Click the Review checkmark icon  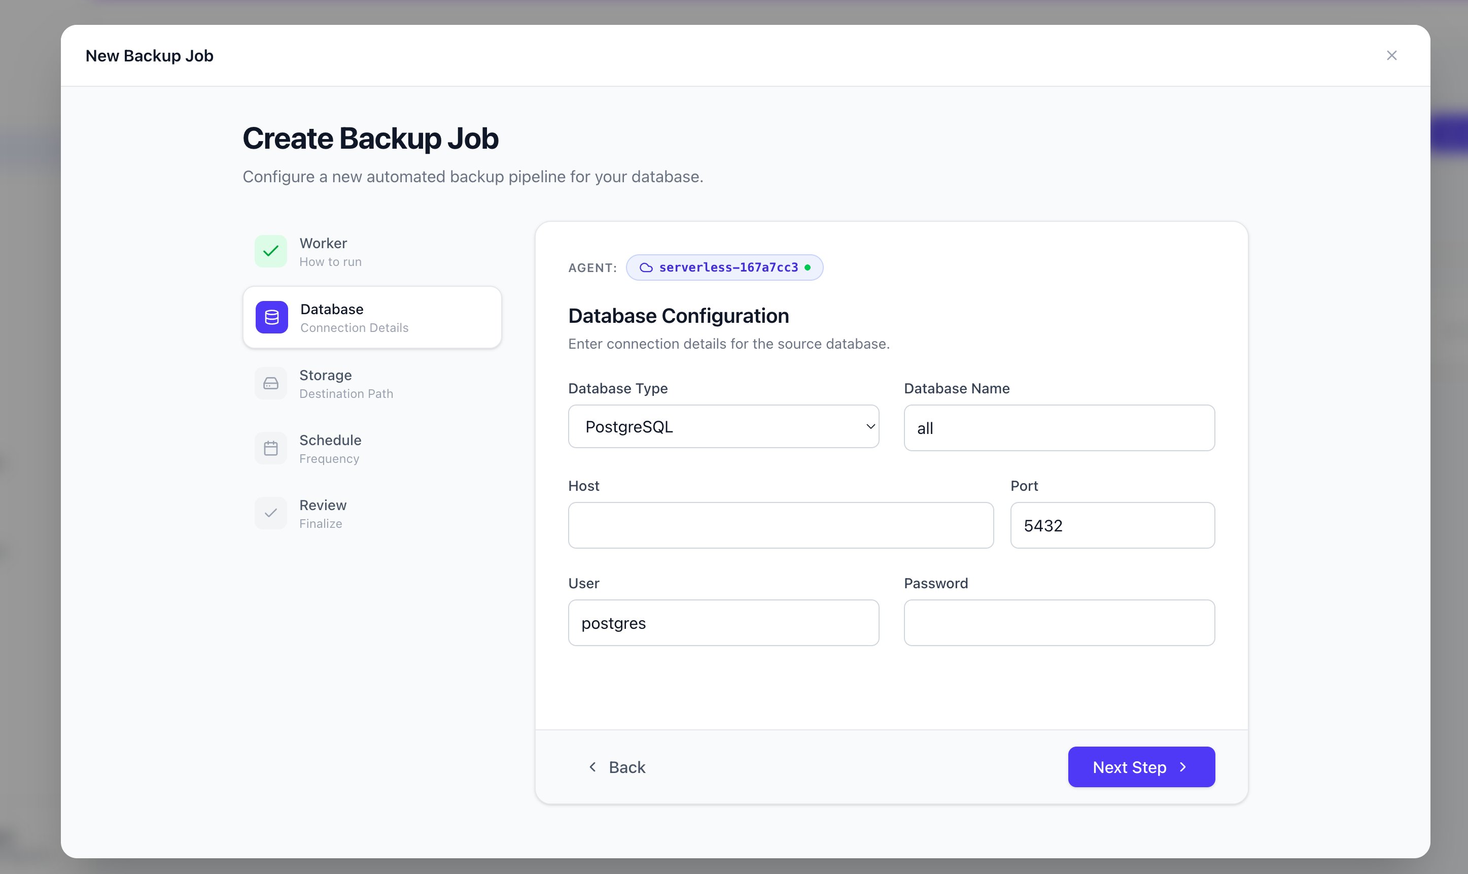pos(271,513)
